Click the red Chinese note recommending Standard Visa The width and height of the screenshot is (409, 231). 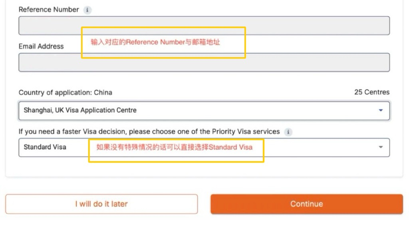175,147
